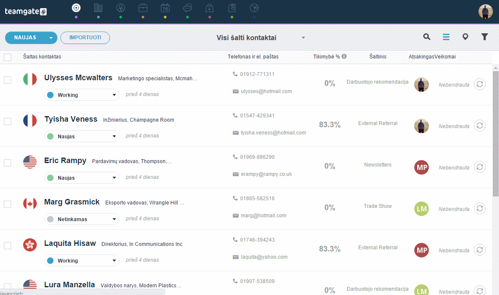Open the conversations chat bubbles icon
499x295 pixels.
(x=187, y=8)
